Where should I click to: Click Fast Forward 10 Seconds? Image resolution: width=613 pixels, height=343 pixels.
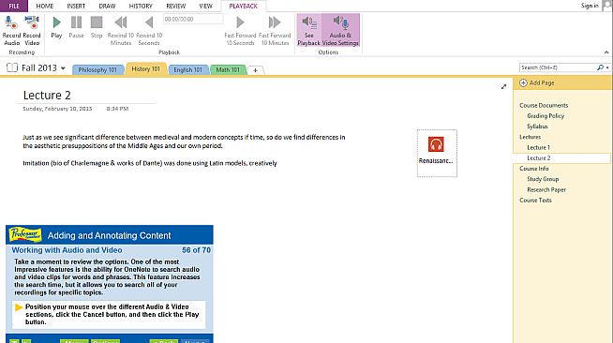[241, 31]
